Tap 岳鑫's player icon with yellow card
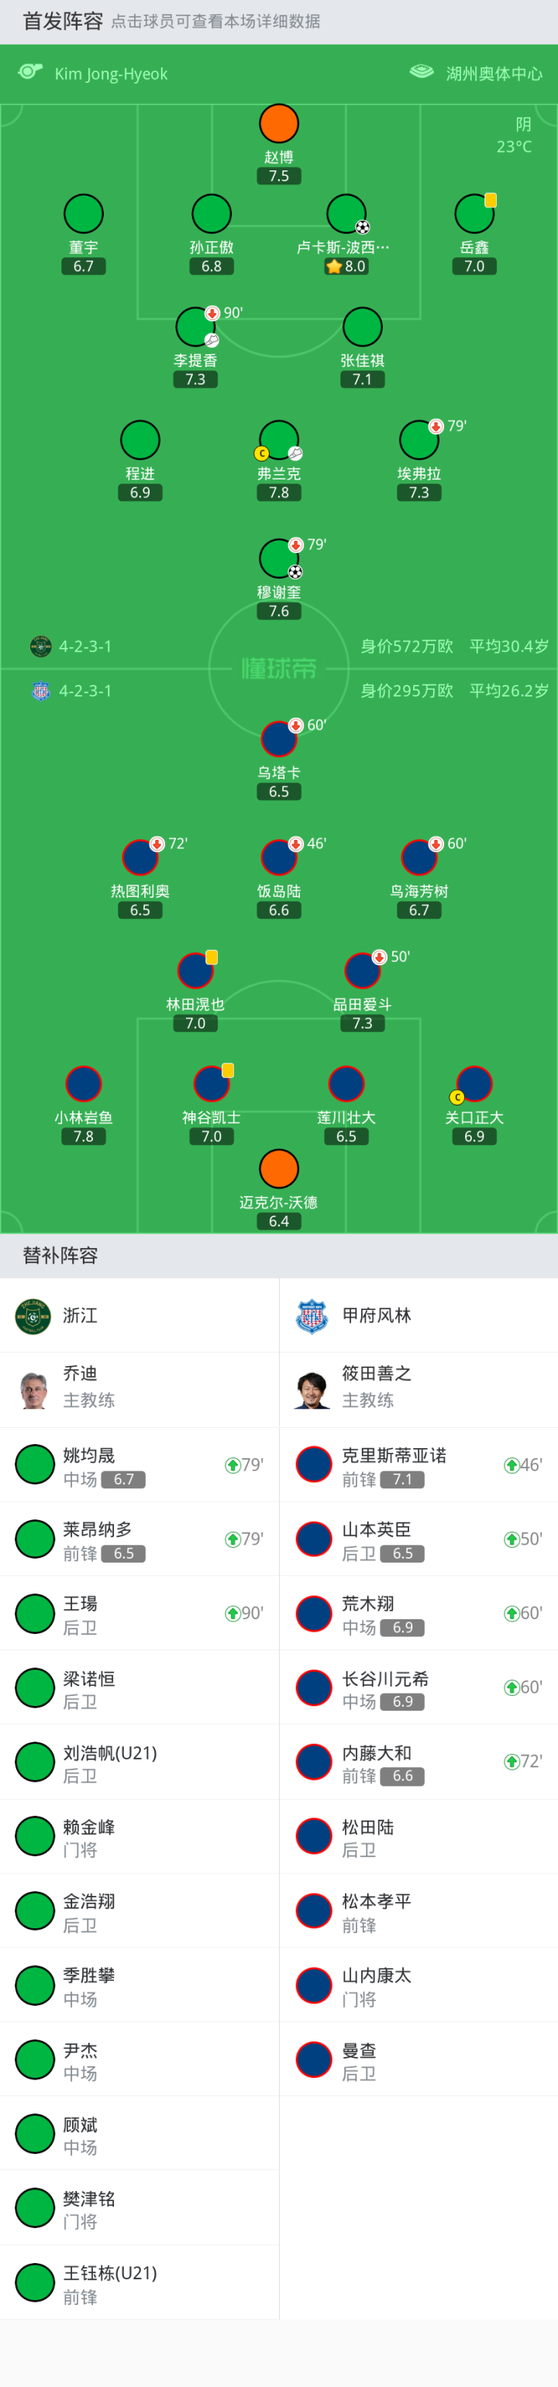Screen dimensions: 558x2387 [474, 214]
